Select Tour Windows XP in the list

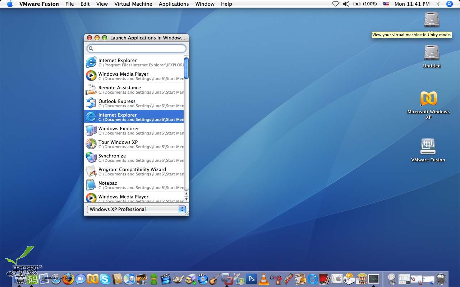pos(134,144)
